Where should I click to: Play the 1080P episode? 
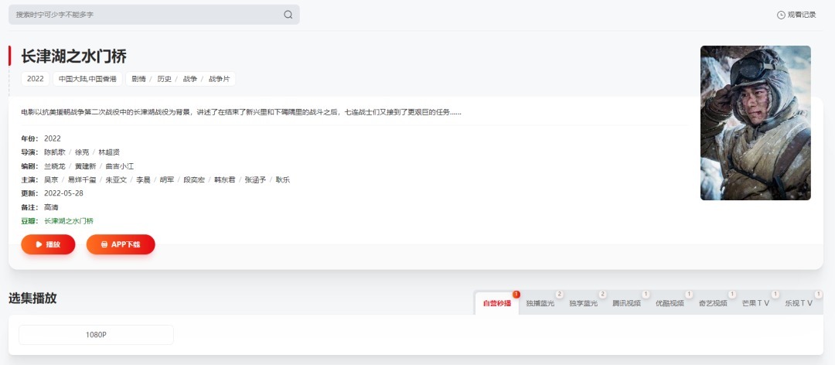pos(96,335)
